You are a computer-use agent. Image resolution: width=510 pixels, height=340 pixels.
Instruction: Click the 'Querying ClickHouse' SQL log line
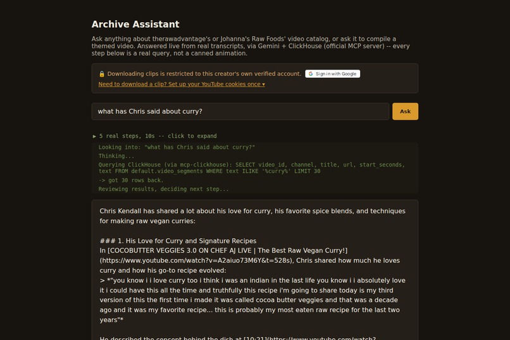click(x=252, y=168)
